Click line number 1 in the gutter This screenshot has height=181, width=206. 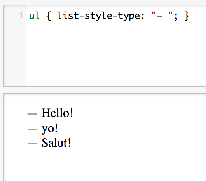tap(21, 15)
